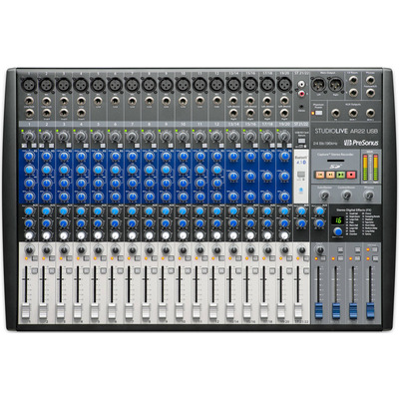Toggle channel 15/16 mute button beside LED
This screenshot has height=399, width=399.
pyautogui.click(x=256, y=258)
